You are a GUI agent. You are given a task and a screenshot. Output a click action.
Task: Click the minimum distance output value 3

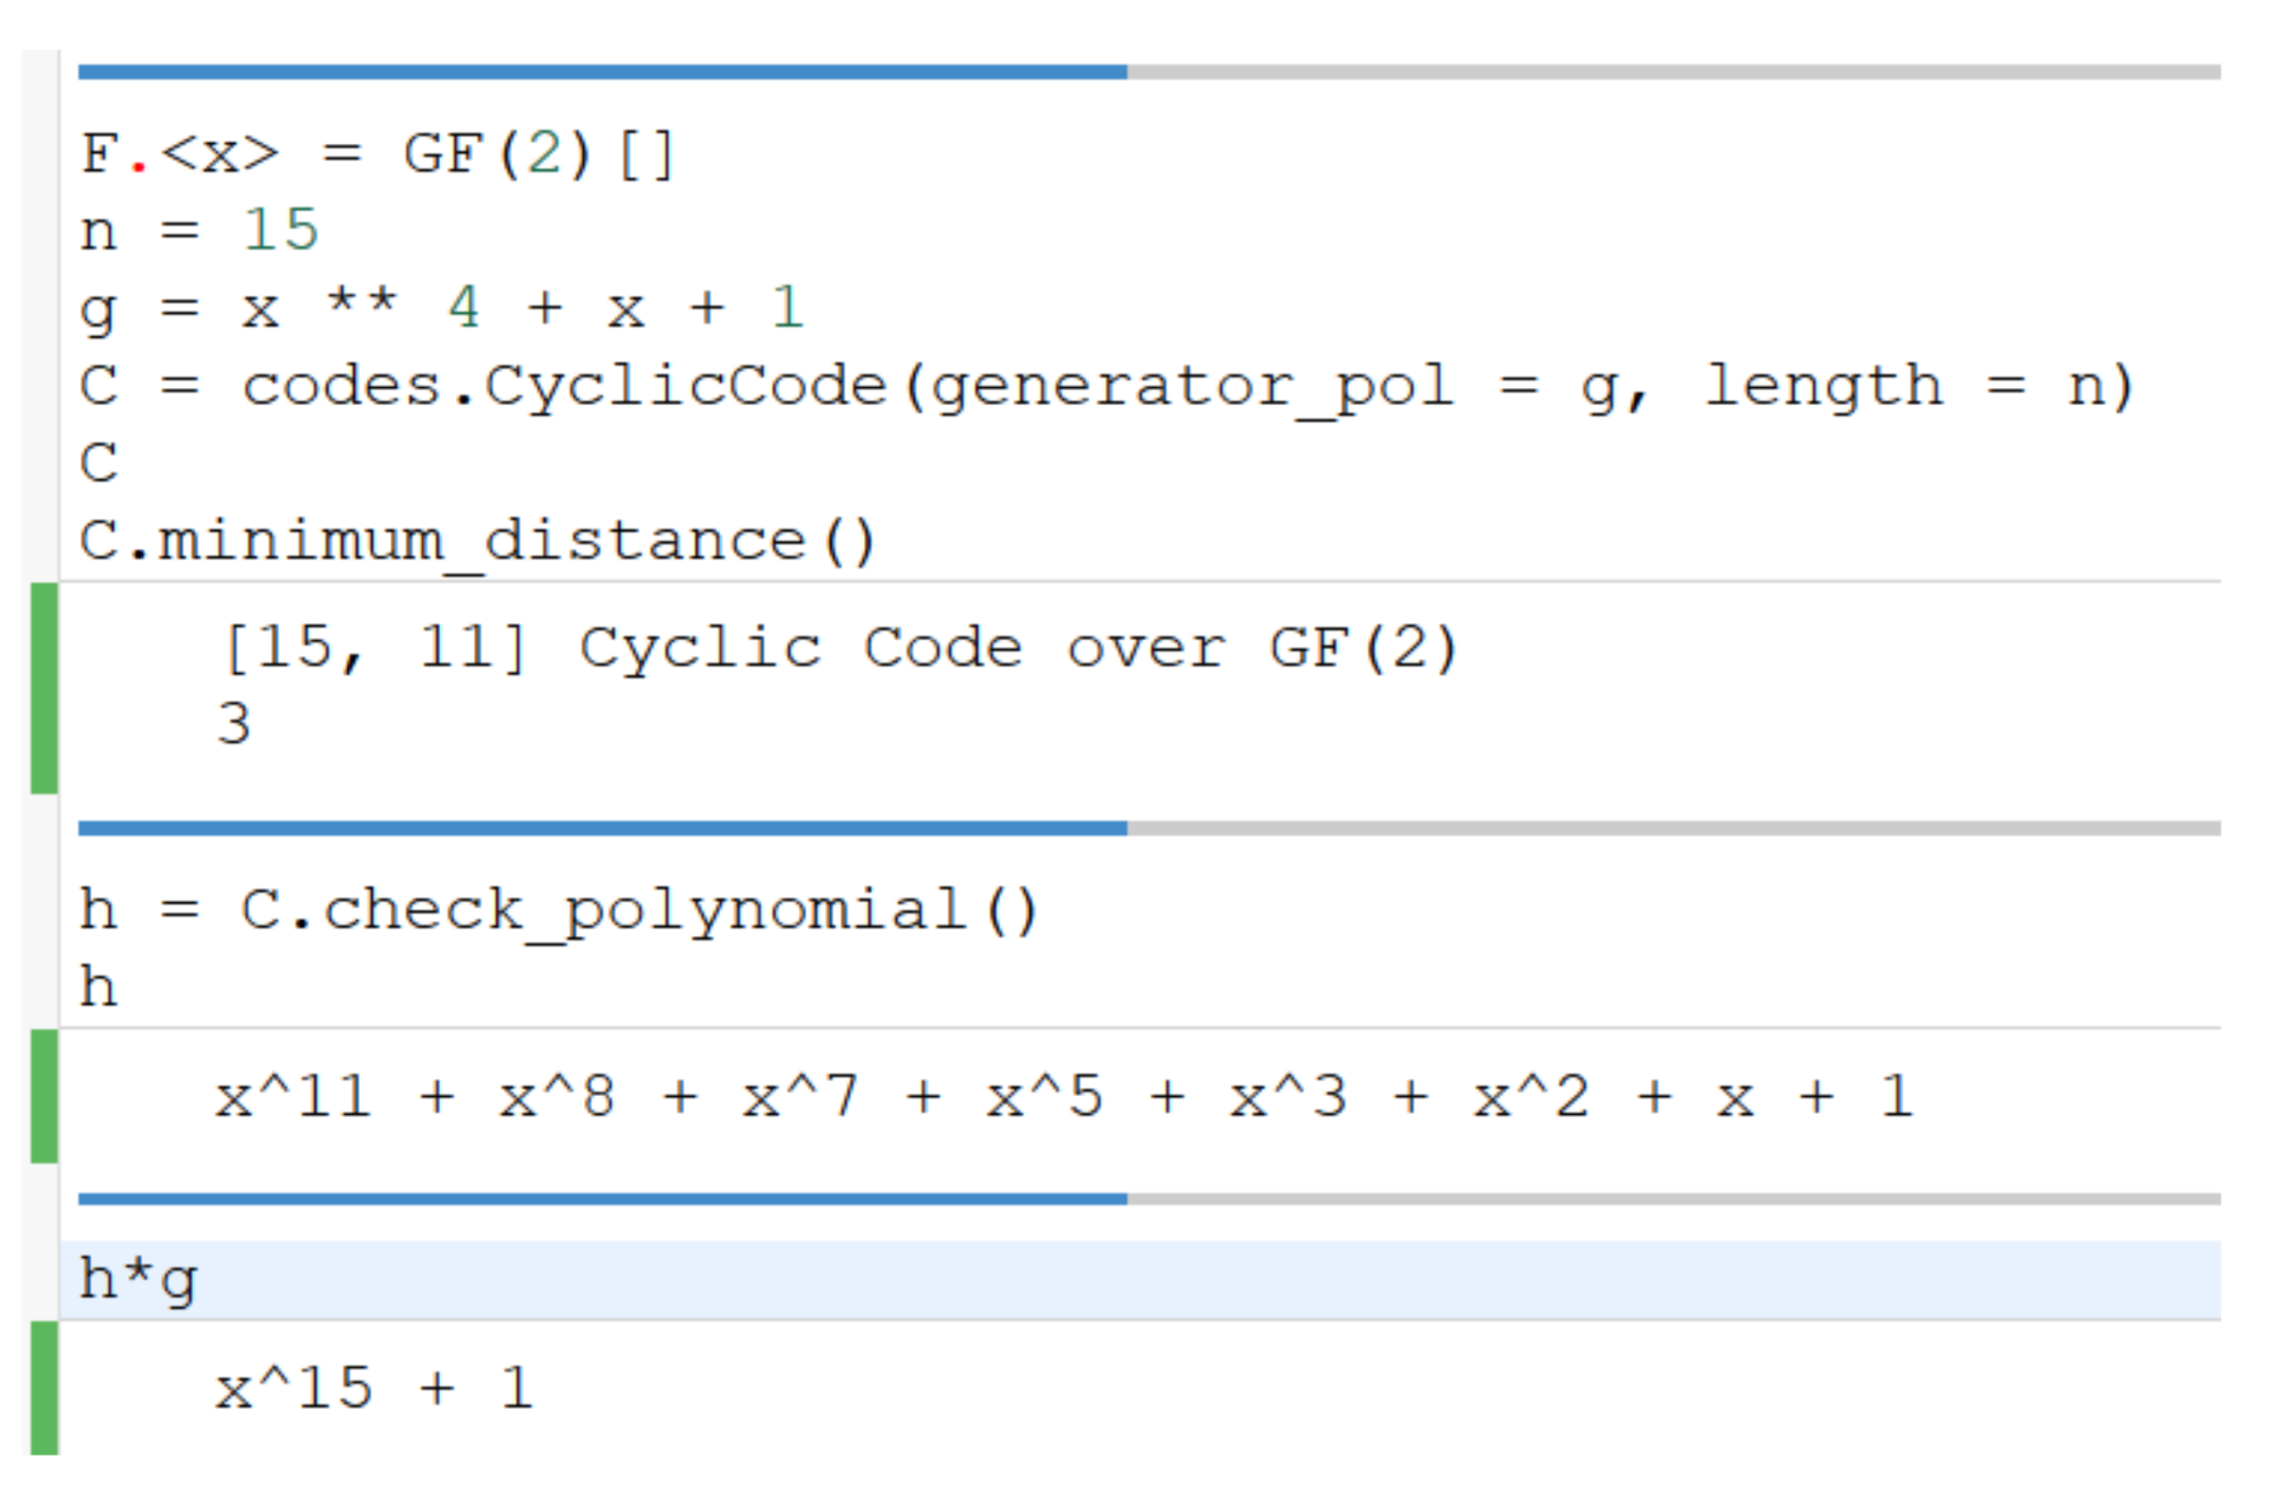click(x=235, y=724)
